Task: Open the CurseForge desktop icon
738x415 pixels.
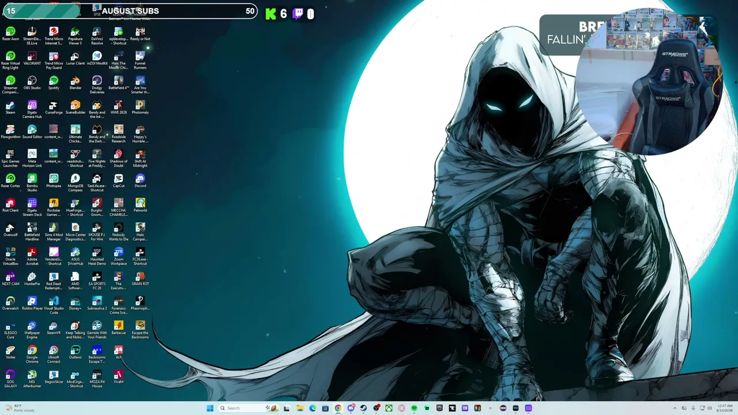Action: pyautogui.click(x=54, y=107)
